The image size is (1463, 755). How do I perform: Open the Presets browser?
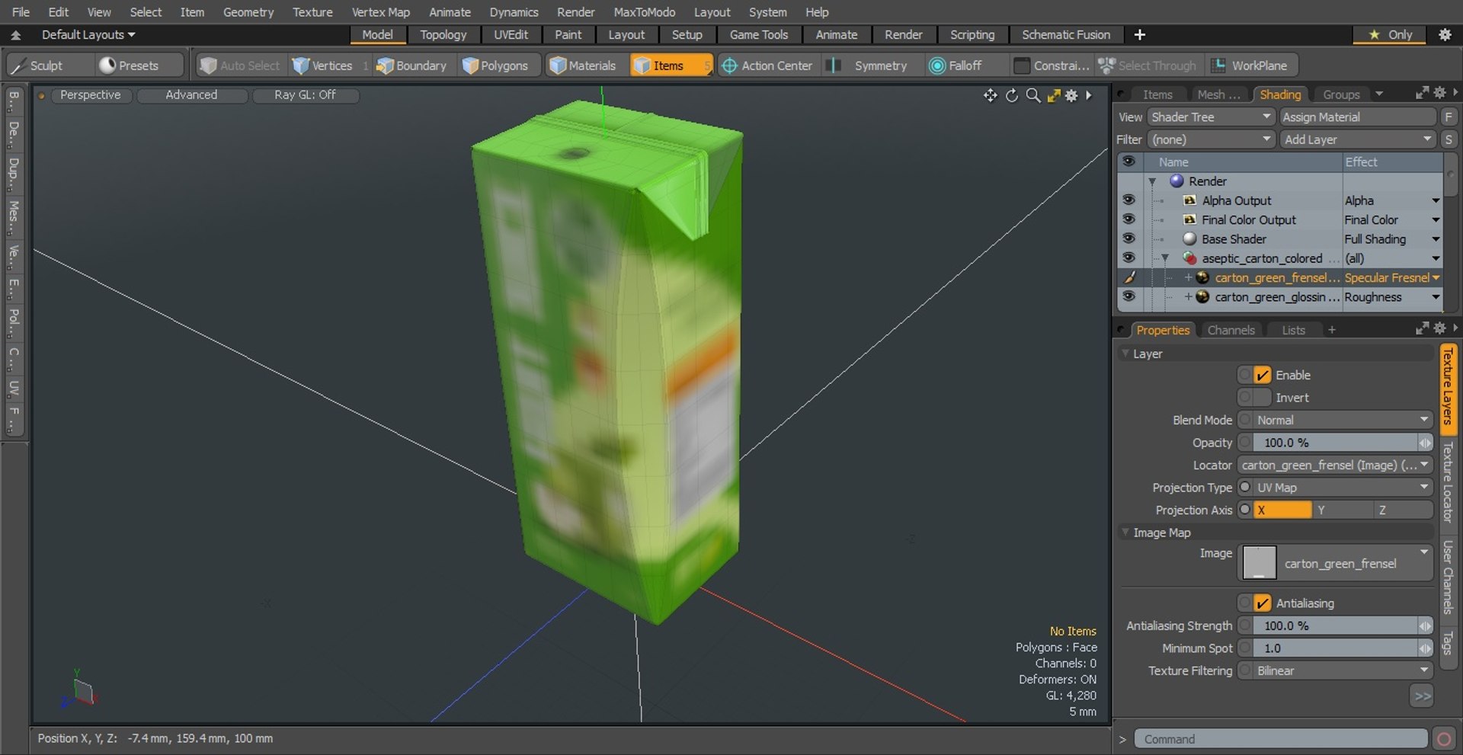139,66
